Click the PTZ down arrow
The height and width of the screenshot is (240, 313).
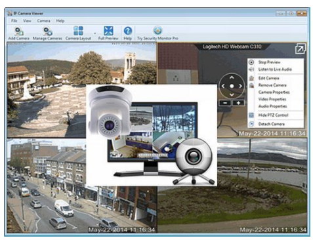(232, 94)
